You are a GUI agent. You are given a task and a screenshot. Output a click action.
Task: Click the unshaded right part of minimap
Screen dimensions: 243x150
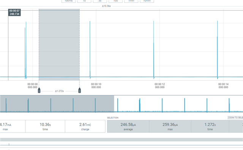pos(178,104)
